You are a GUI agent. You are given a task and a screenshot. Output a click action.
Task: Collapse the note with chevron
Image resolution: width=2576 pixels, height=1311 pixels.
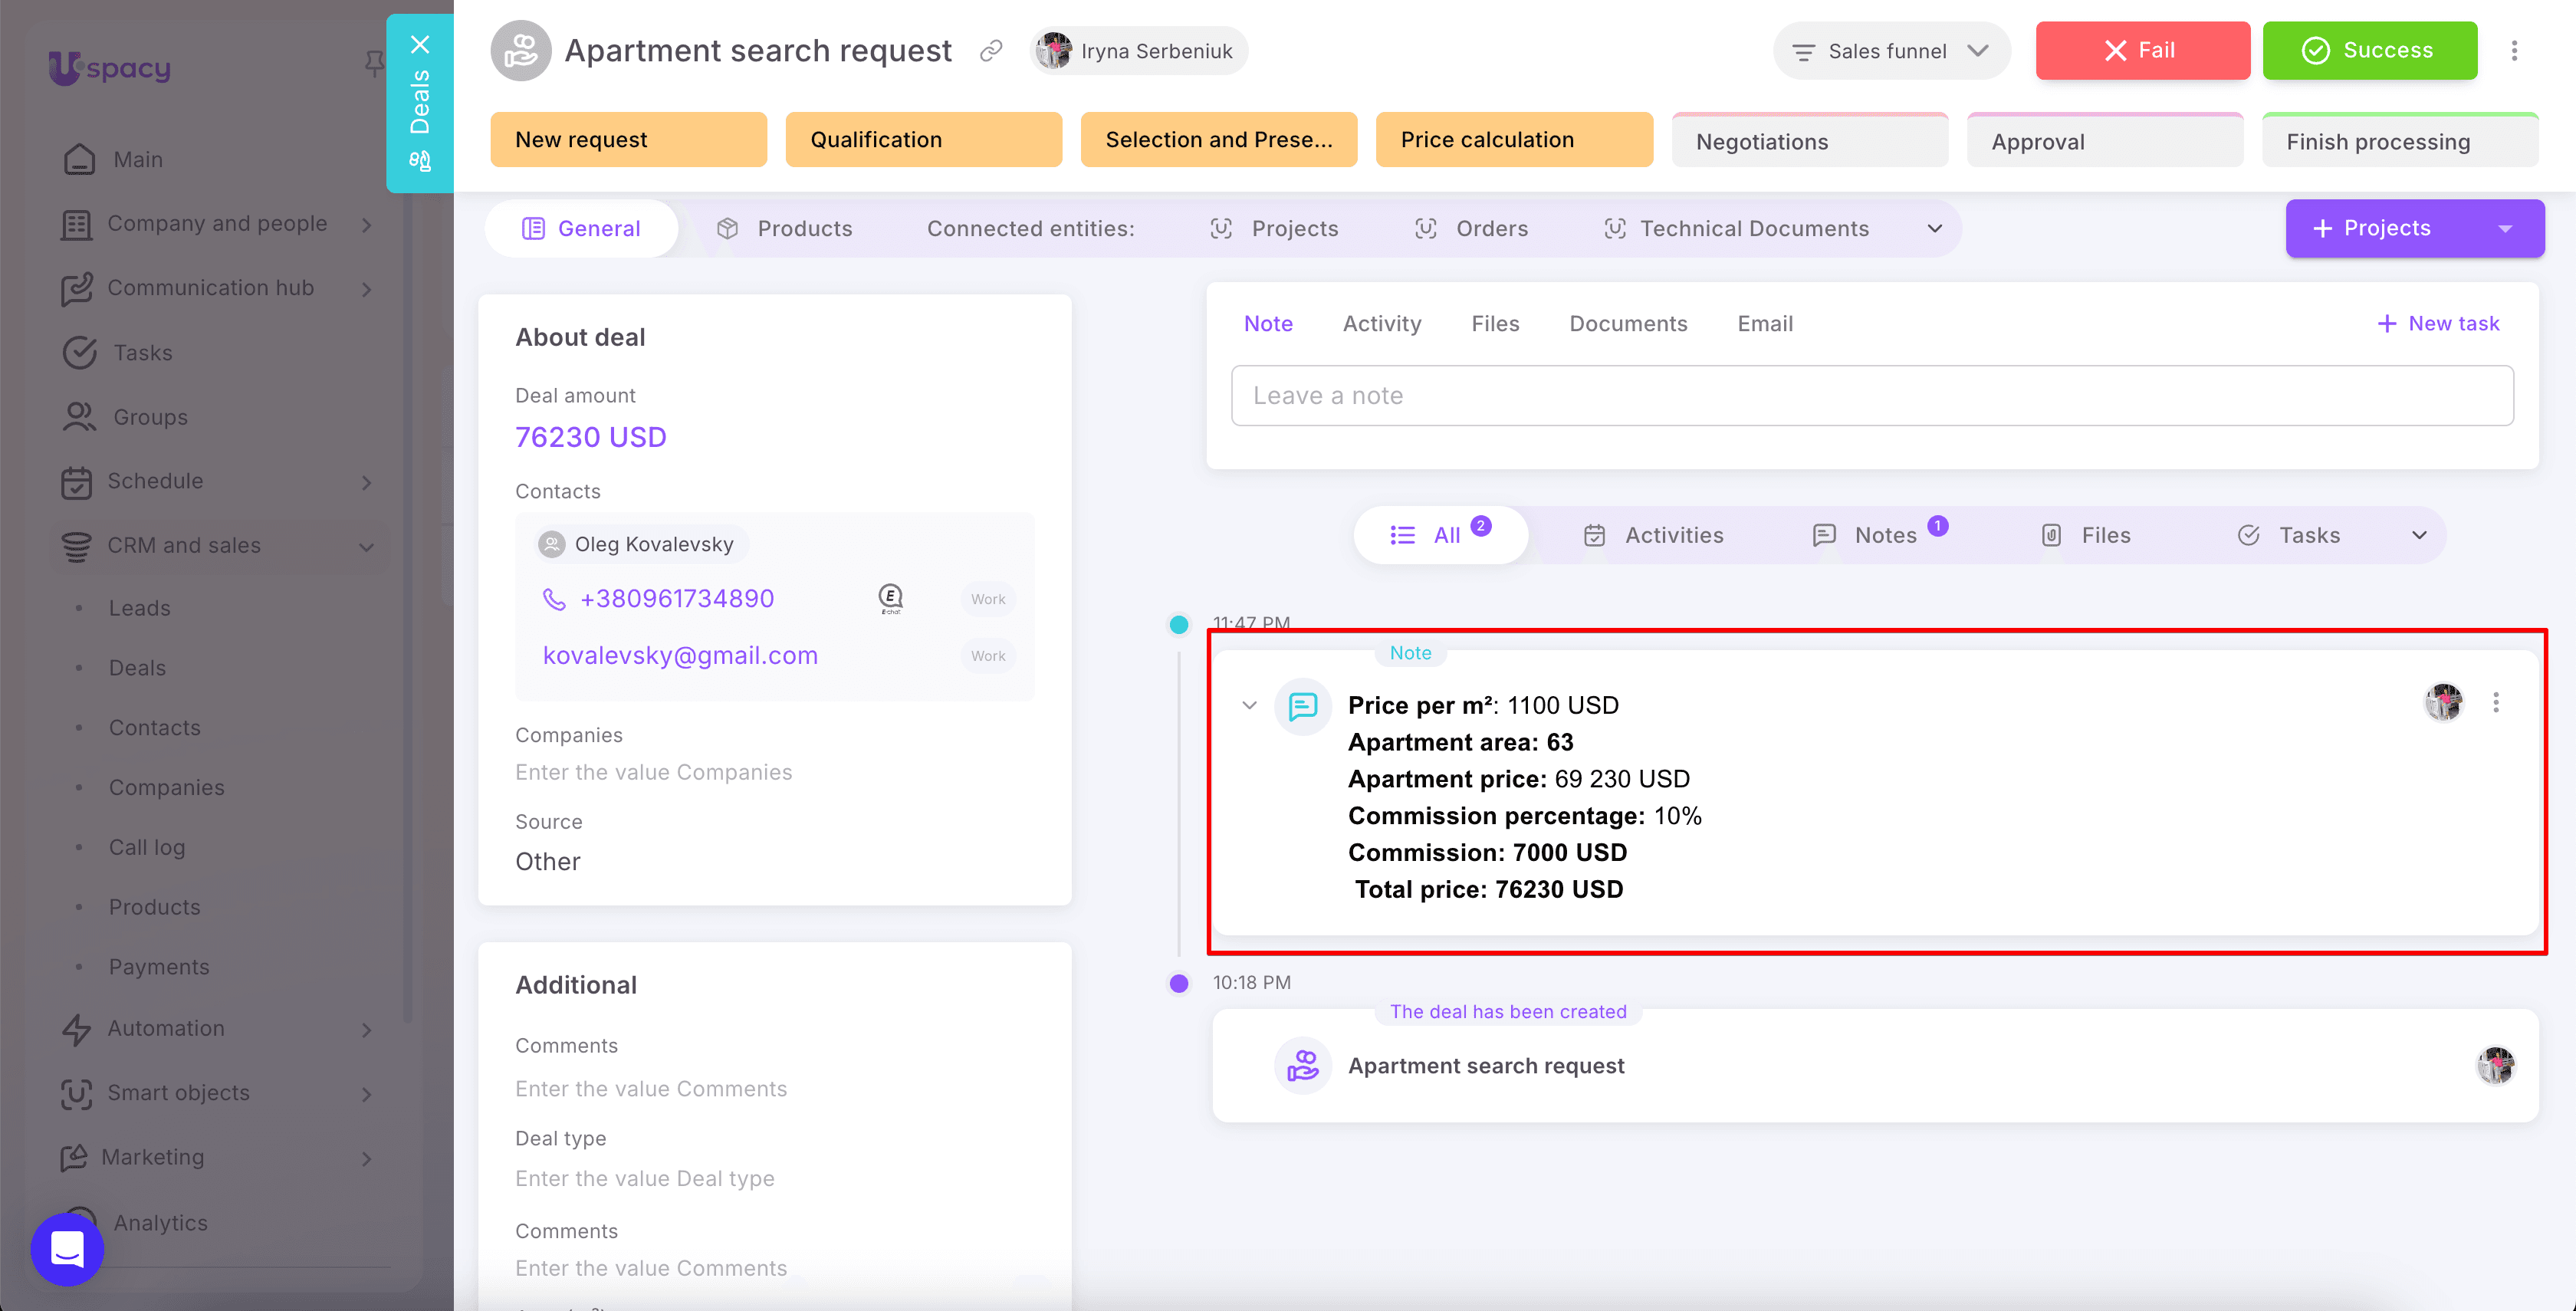[1249, 706]
